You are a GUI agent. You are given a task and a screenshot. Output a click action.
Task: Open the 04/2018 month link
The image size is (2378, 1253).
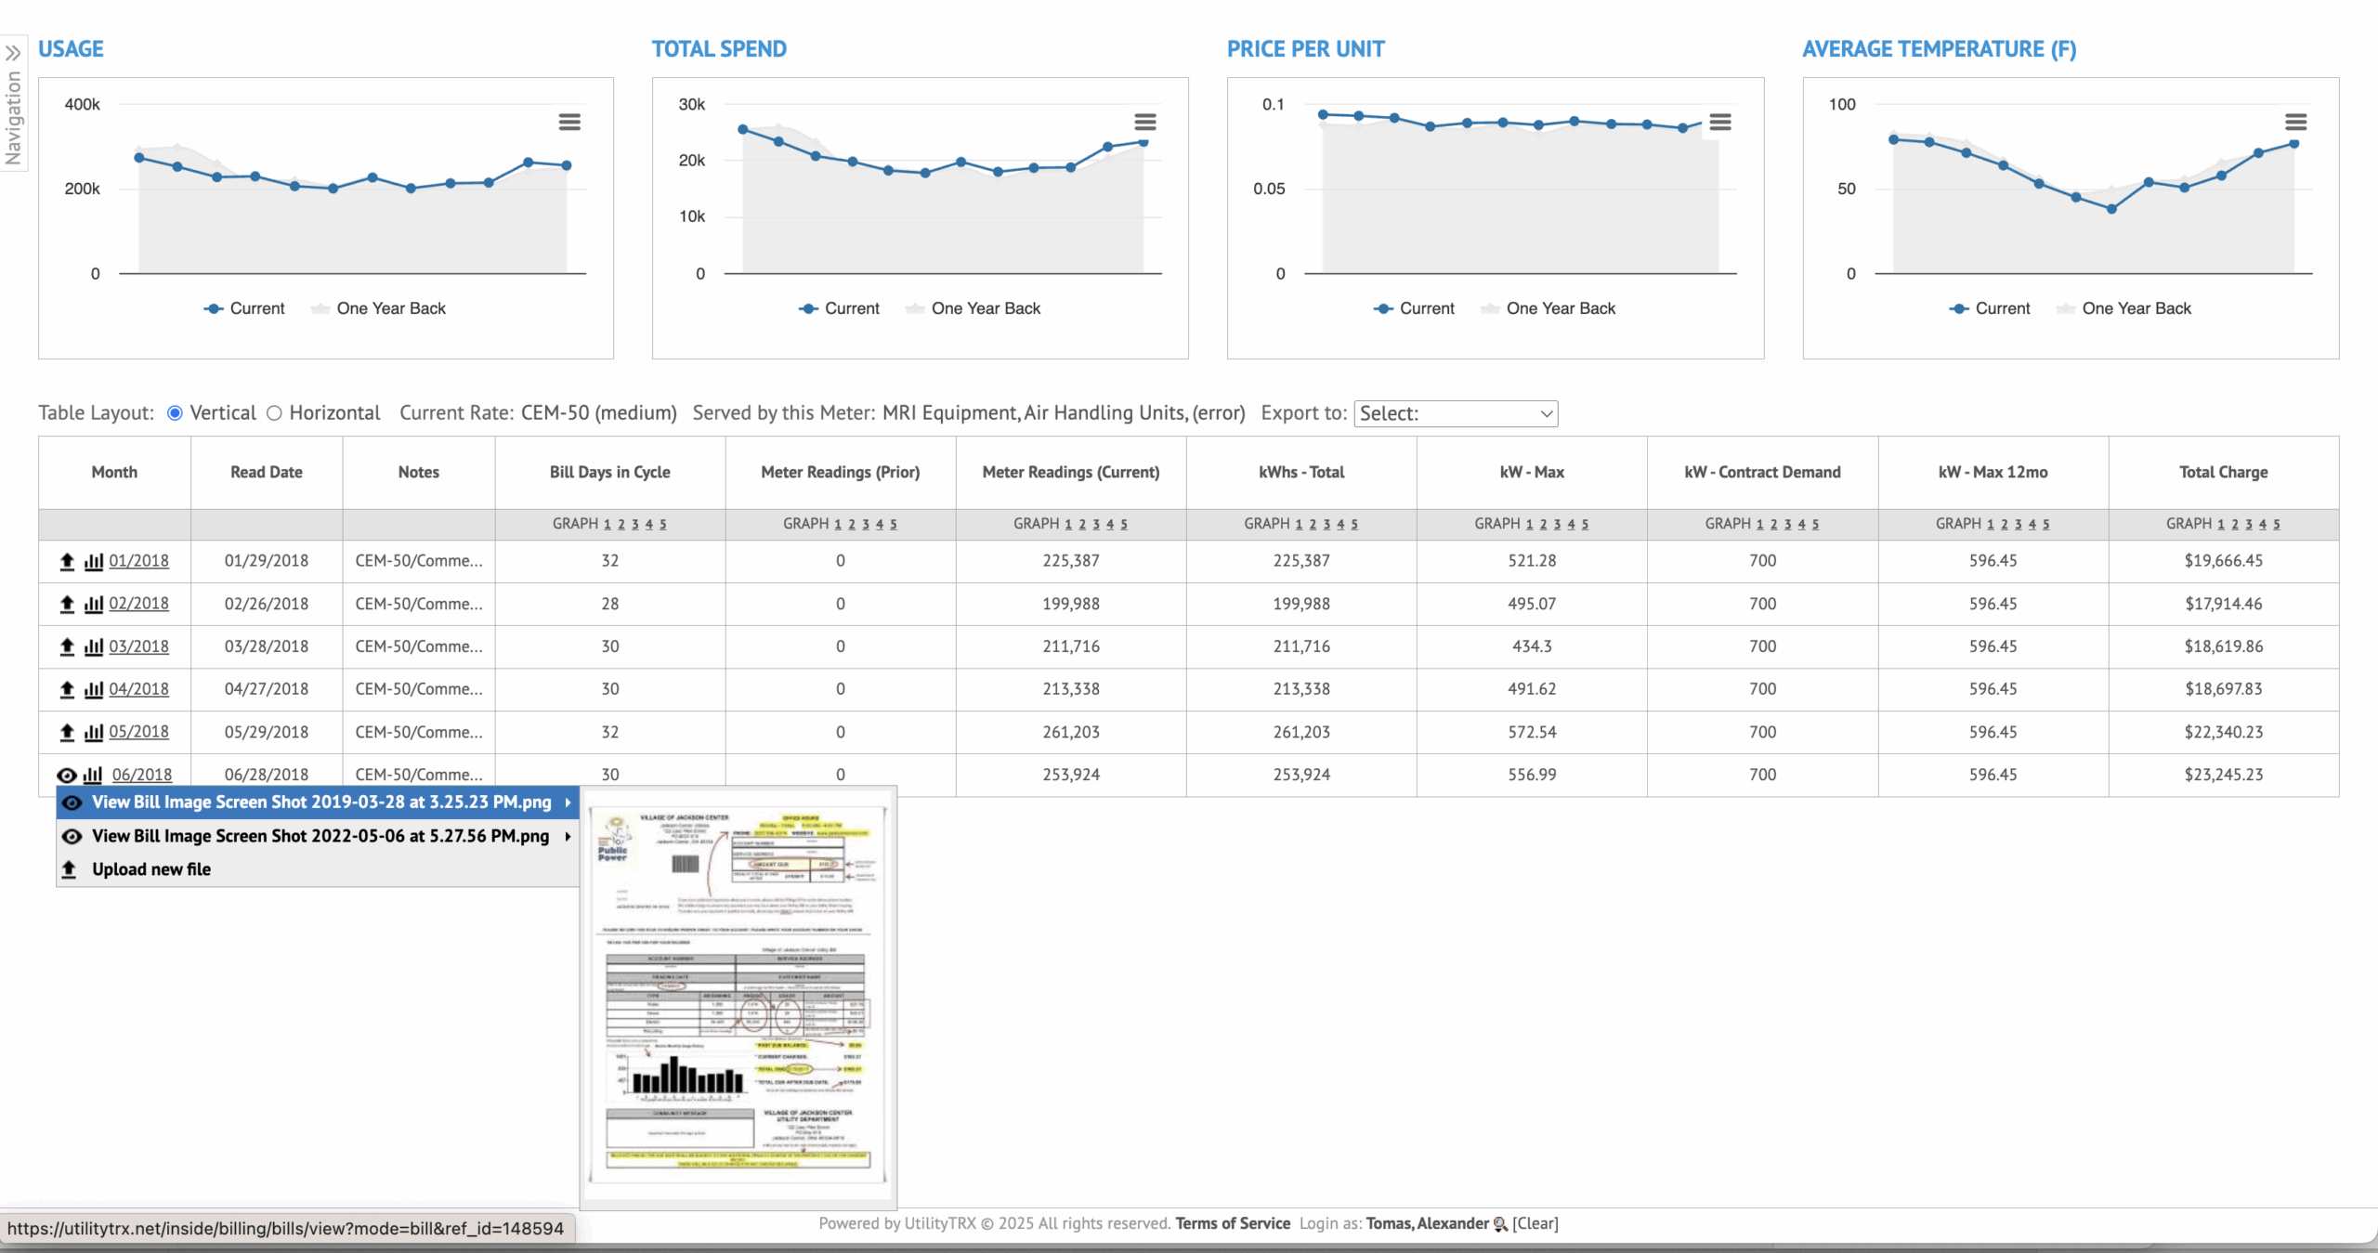[x=139, y=689]
